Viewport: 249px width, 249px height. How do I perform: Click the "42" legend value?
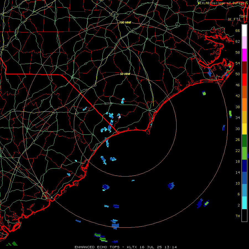238,96
